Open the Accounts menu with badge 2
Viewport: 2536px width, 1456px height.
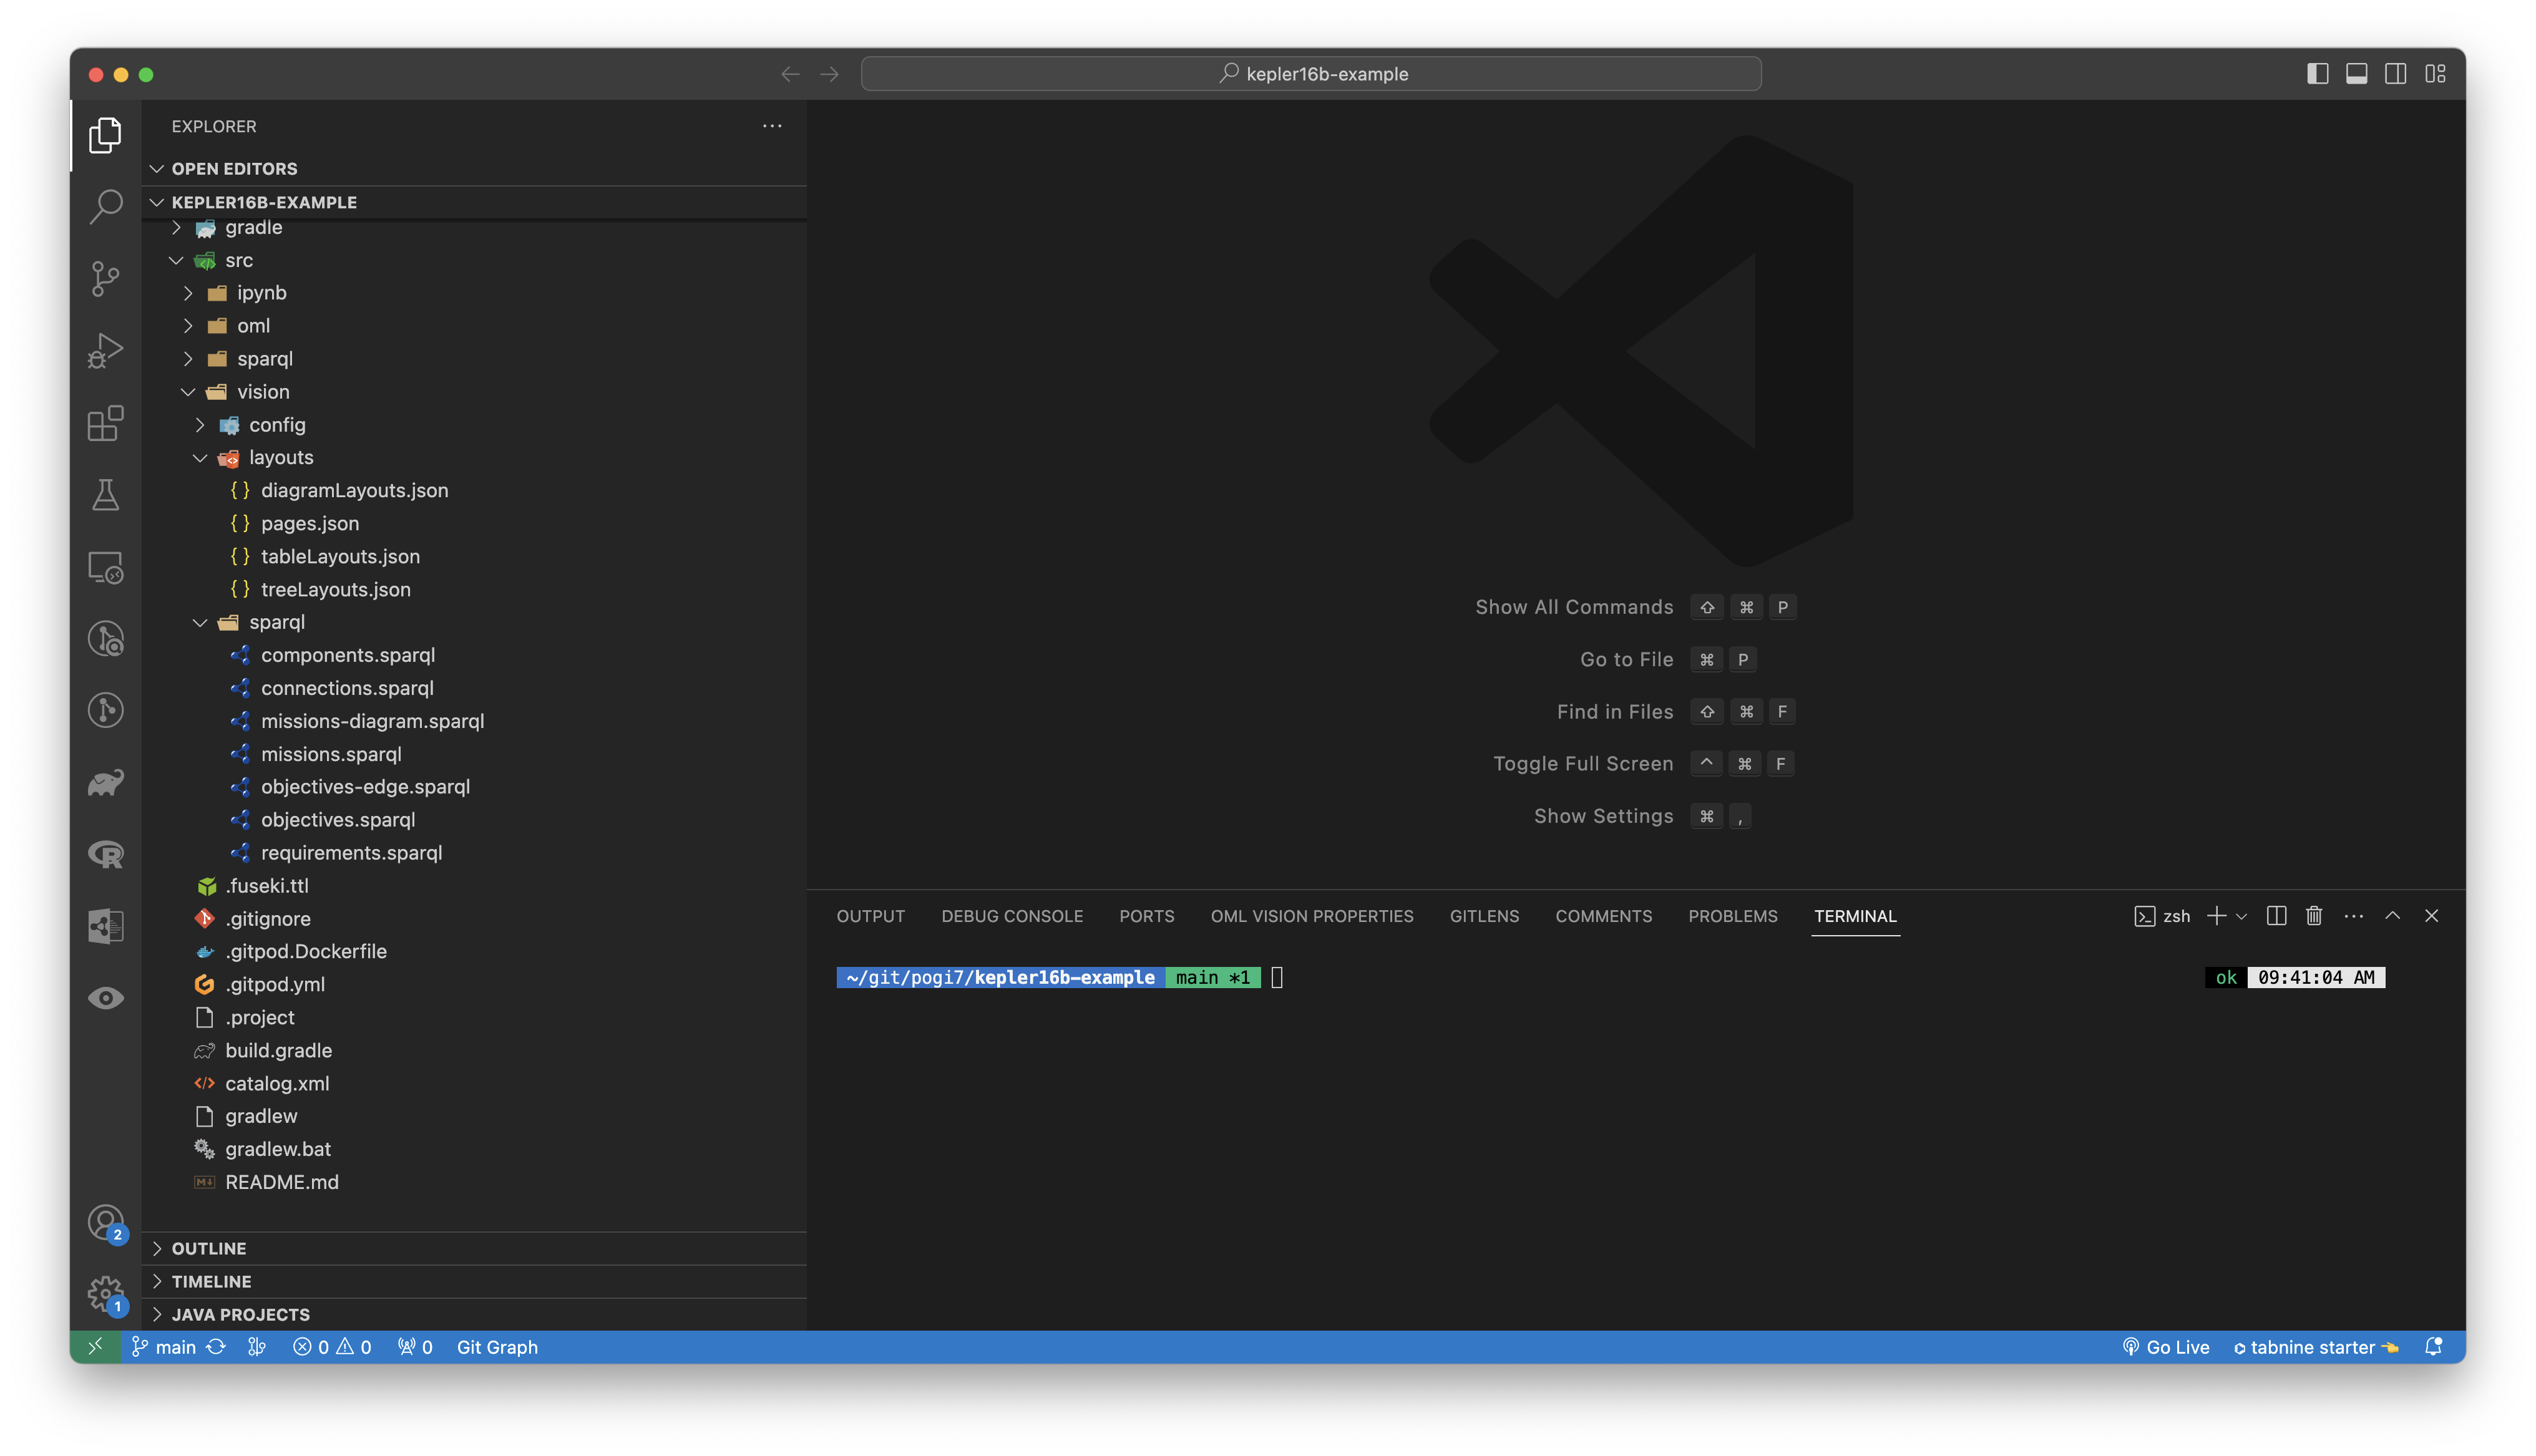coord(105,1222)
